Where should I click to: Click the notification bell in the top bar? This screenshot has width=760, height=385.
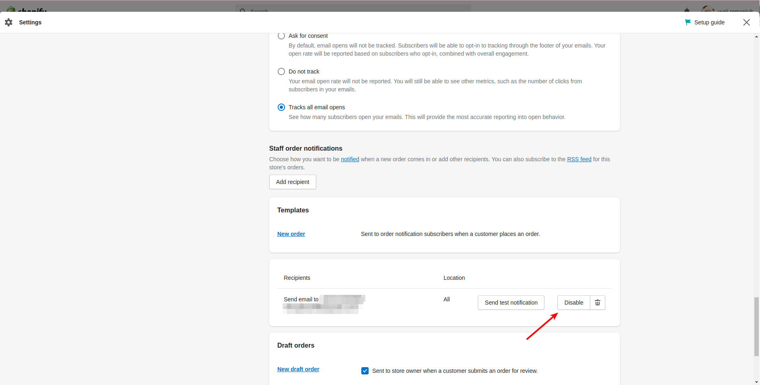click(687, 10)
